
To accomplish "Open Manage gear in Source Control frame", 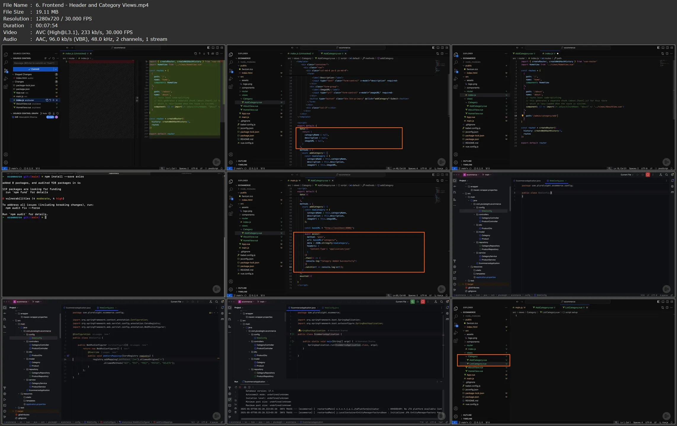I will click(x=6, y=163).
